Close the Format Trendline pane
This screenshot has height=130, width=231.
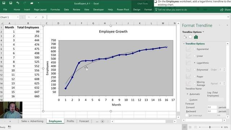click(x=227, y=25)
